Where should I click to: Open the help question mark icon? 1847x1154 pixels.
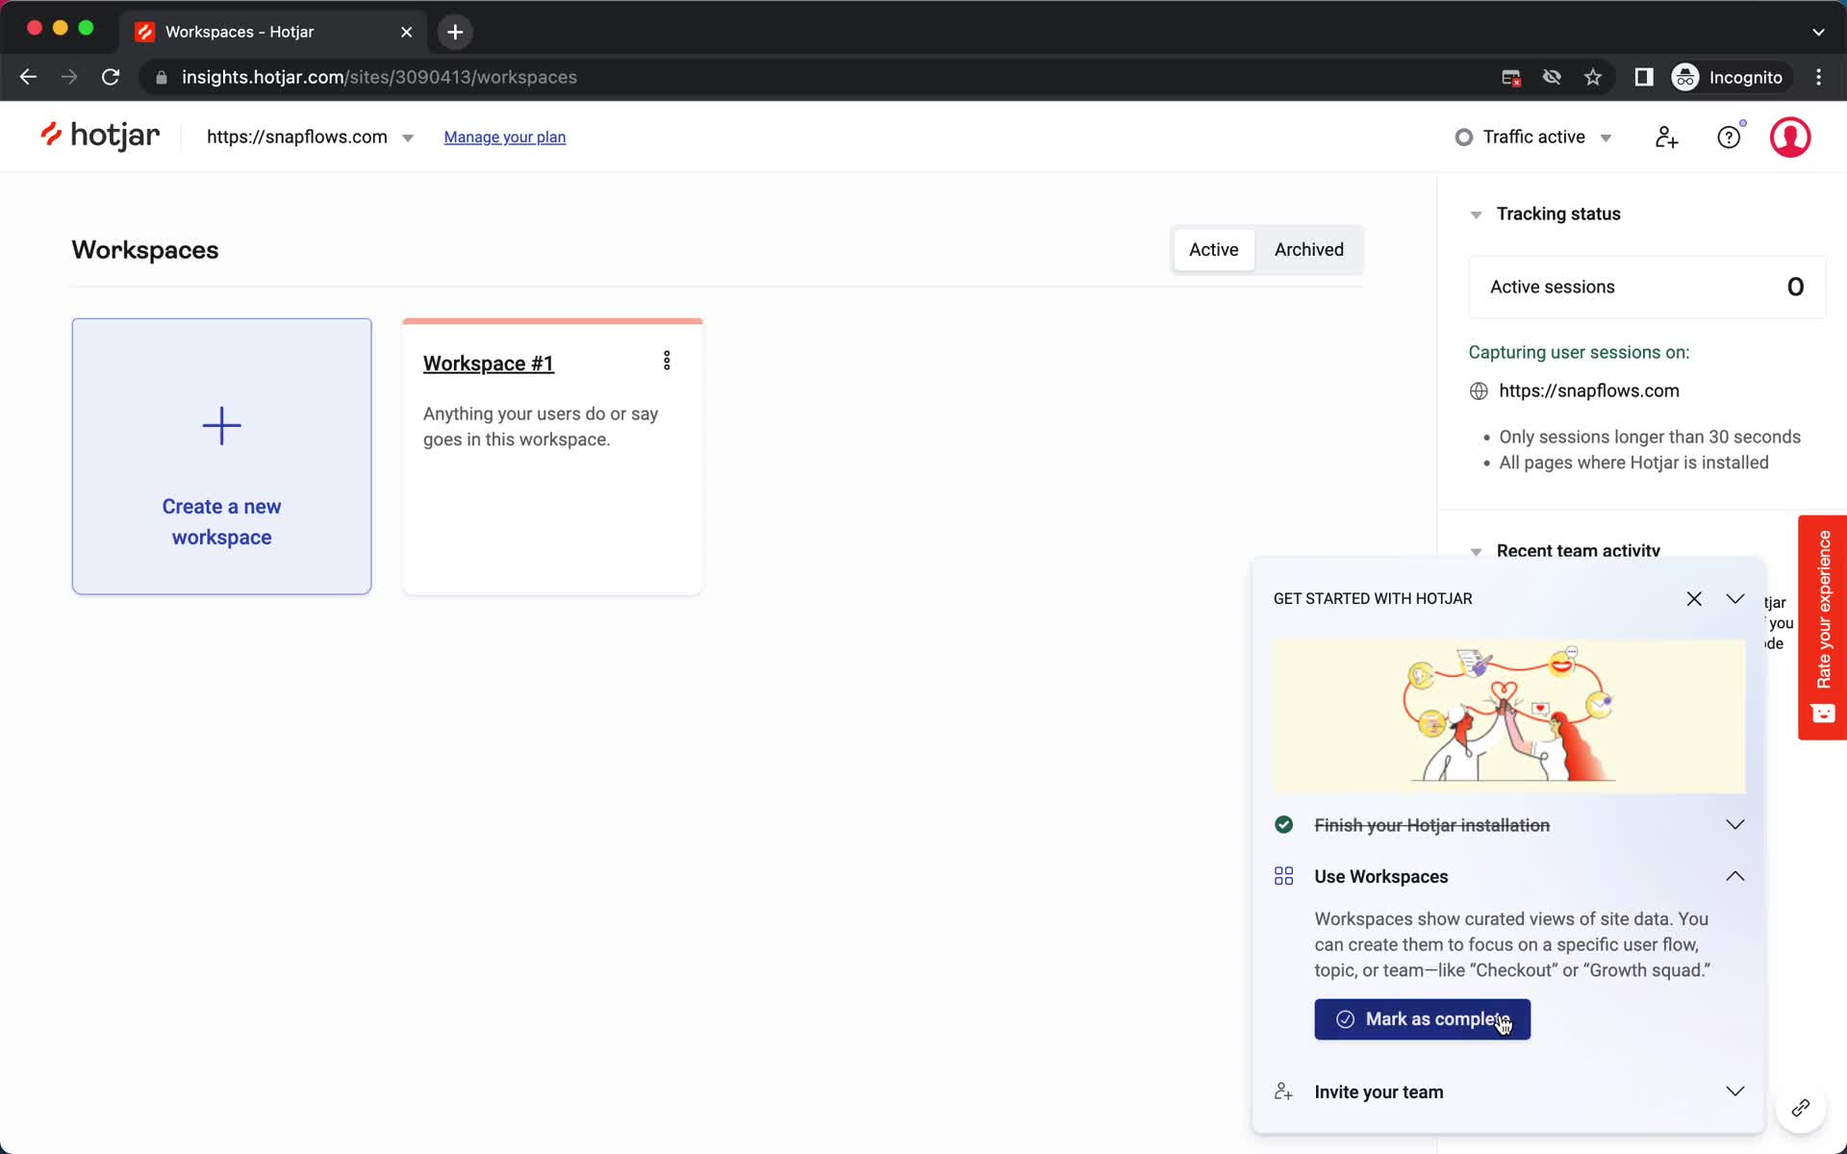point(1729,138)
